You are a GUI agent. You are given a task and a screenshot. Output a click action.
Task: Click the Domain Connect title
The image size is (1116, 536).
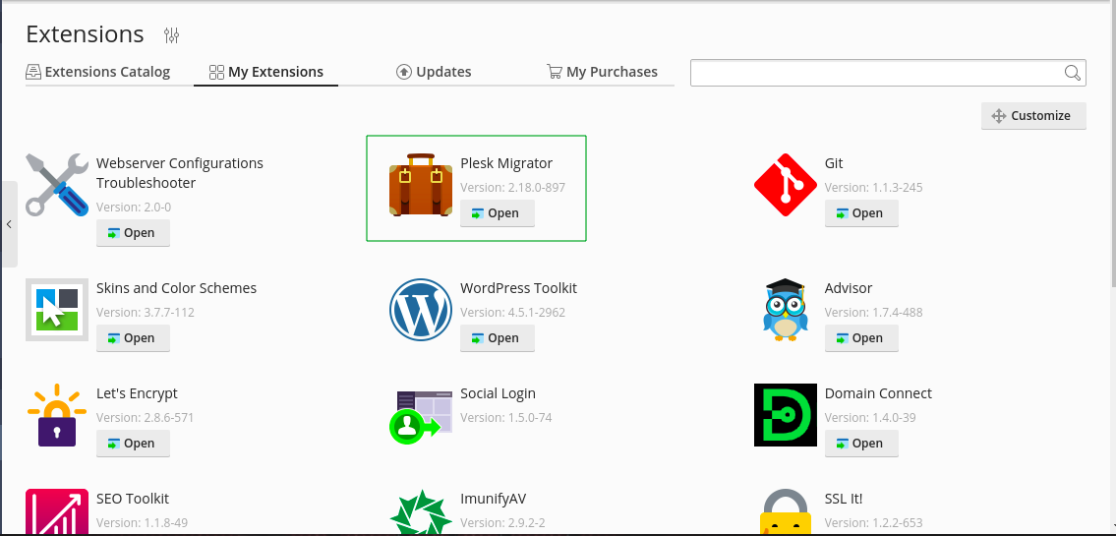coord(878,393)
